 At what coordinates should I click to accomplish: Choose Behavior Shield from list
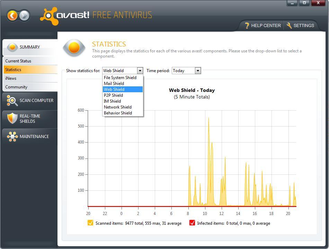pos(123,113)
